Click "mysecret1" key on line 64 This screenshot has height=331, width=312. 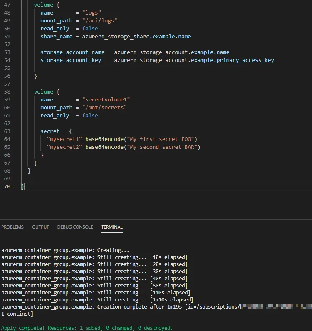64,139
